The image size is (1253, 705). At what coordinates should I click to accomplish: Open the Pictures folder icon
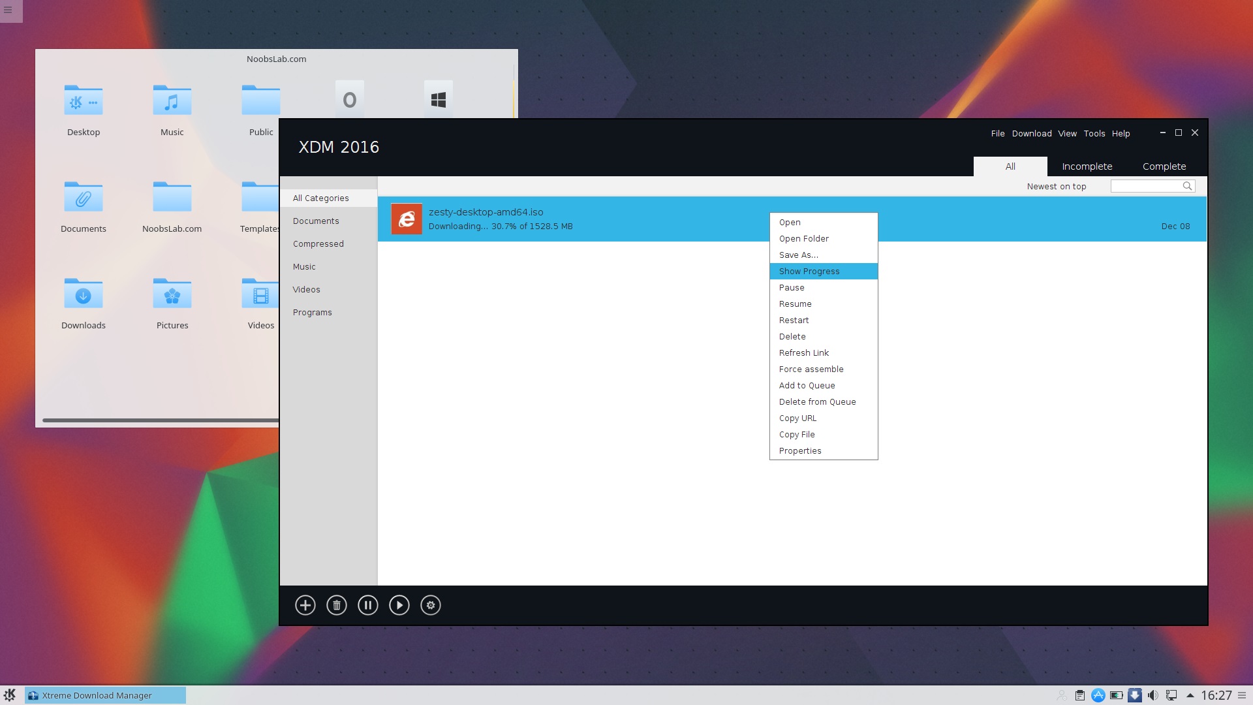pyautogui.click(x=172, y=294)
